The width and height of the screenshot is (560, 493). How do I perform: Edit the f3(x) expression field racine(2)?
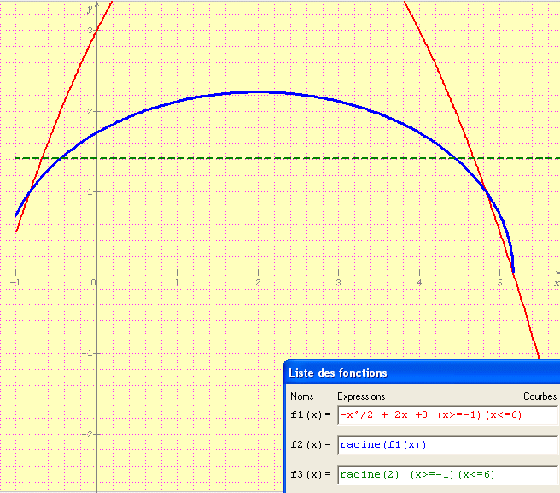pos(448,475)
